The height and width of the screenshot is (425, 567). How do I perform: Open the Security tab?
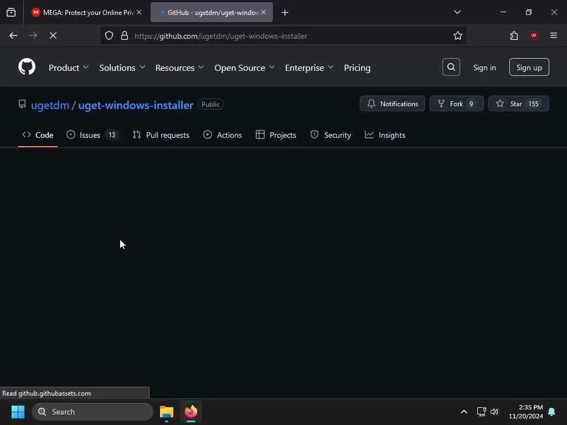331,135
